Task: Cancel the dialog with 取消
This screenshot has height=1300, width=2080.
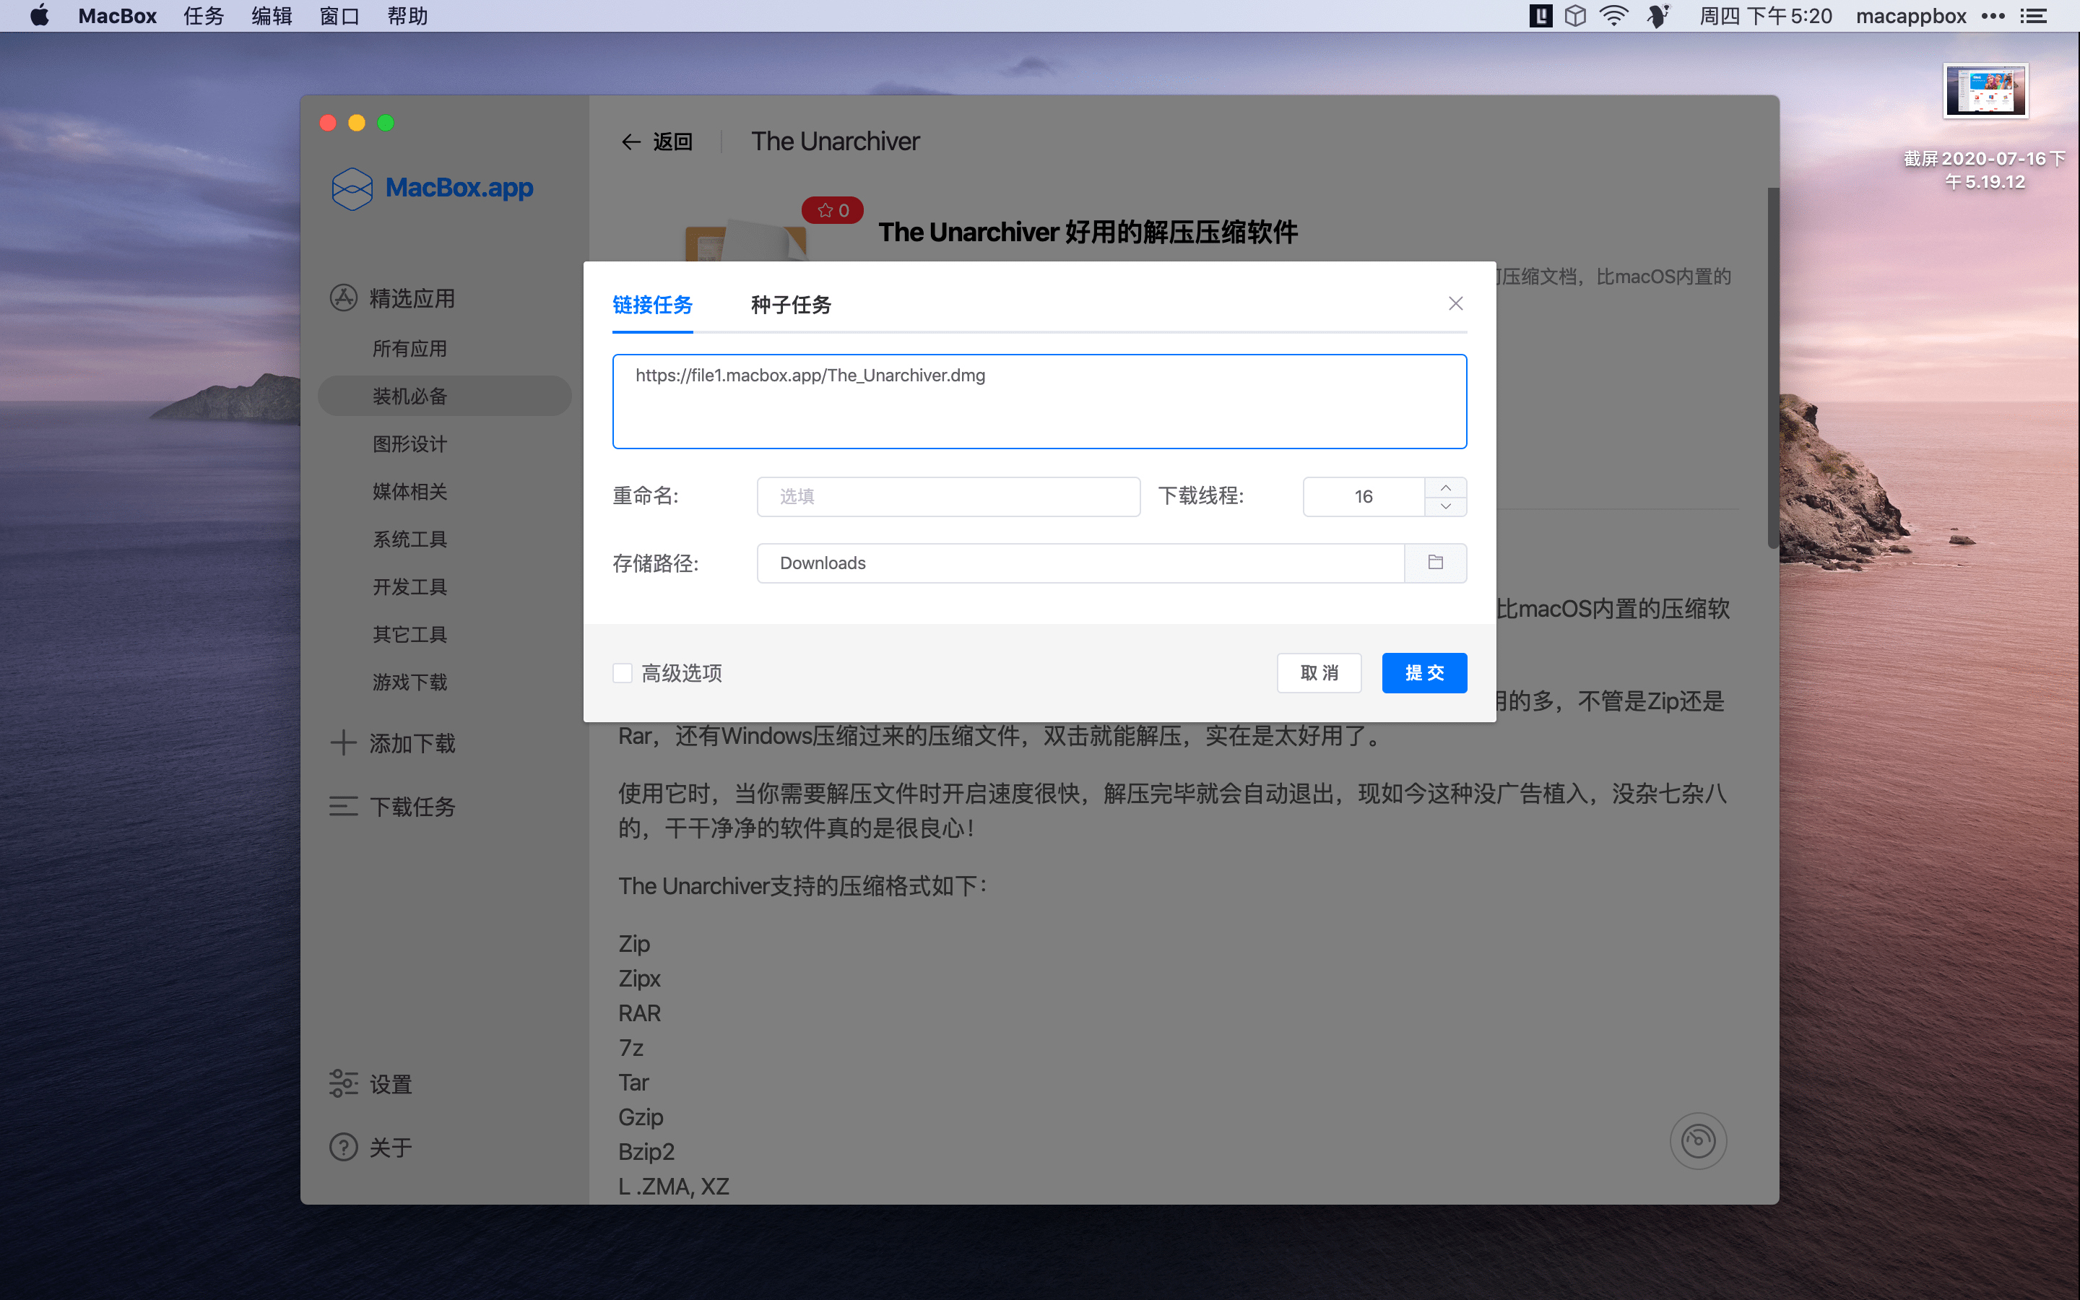Action: tap(1319, 673)
